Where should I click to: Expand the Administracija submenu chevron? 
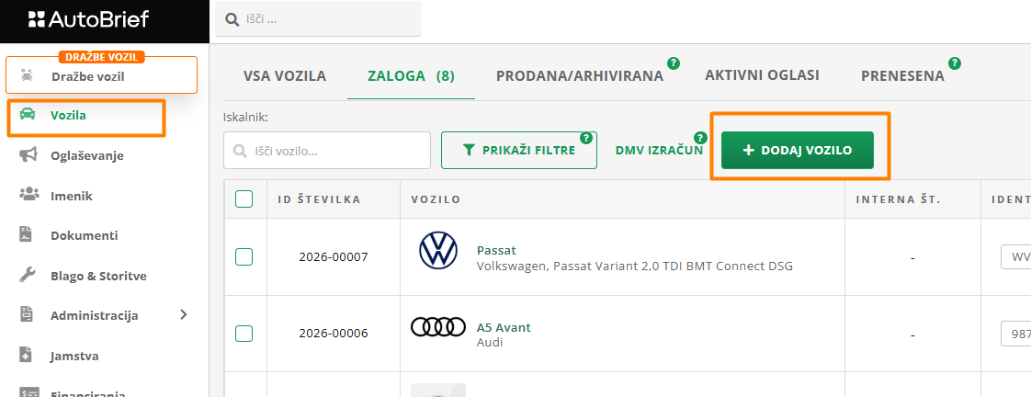184,315
